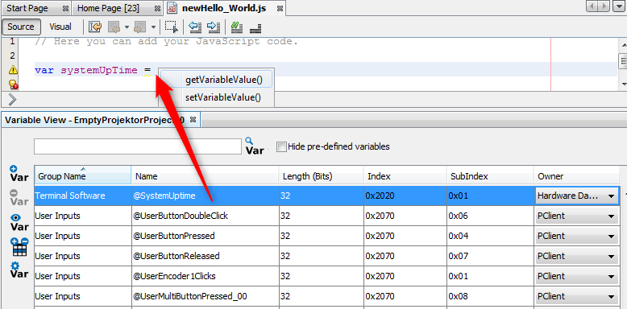Enable Hide pre-defined variables checkbox
627x309 pixels.
281,147
